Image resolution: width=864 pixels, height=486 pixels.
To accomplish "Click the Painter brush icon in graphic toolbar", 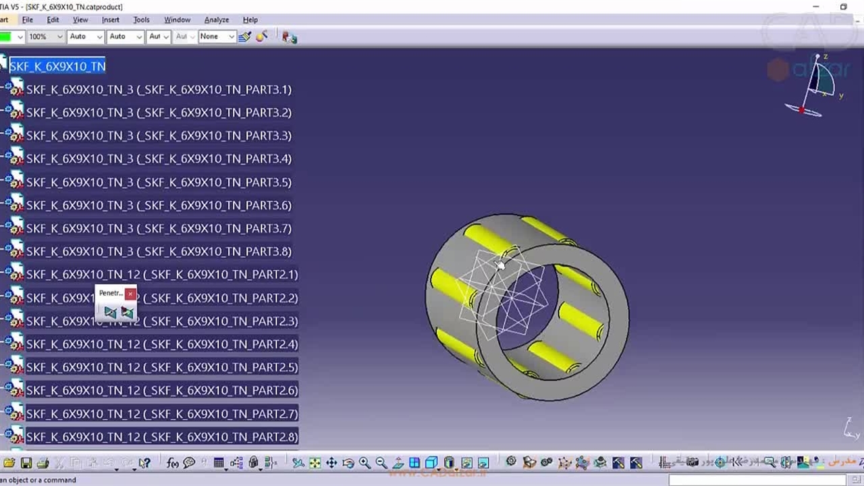I will 244,36.
